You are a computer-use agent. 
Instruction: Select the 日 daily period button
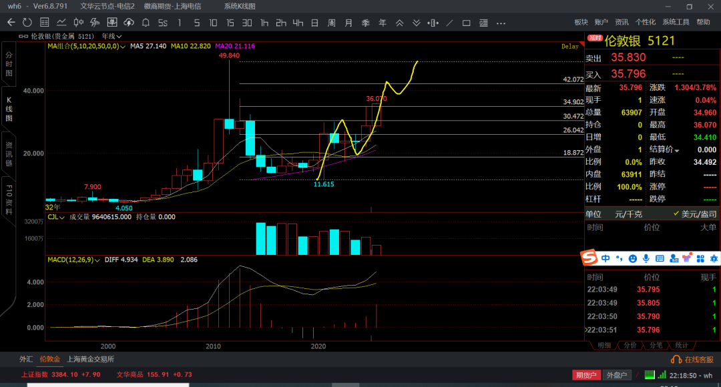click(314, 23)
